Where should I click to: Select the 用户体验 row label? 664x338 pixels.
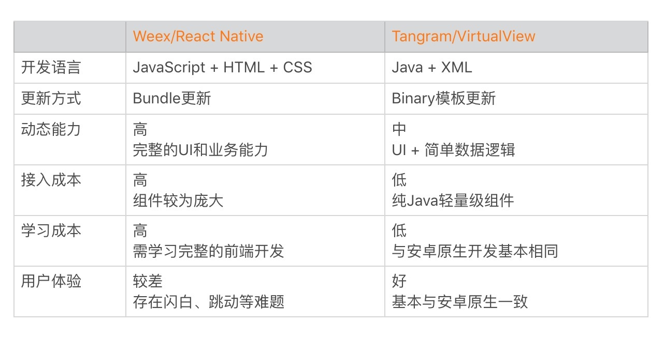point(51,281)
